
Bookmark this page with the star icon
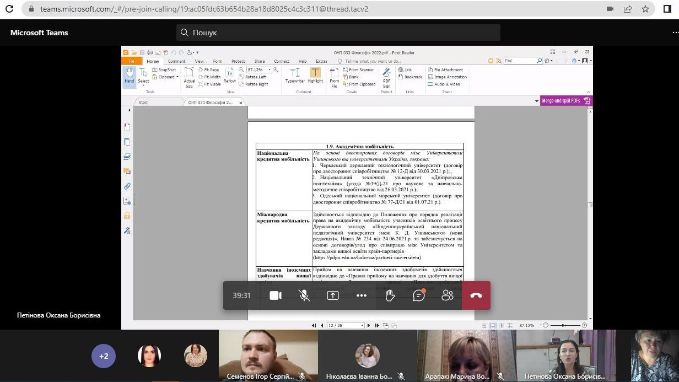[x=645, y=9]
